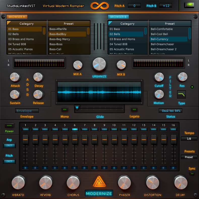Screen dimensions: 199x199
Task: Select the Bell-Comfortable preset
Action: click(x=168, y=29)
